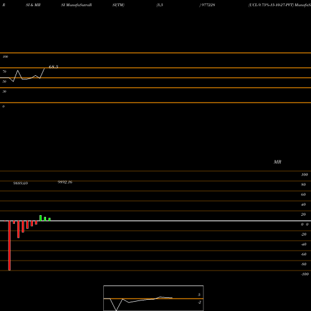
Task: Click the 'SI & MR' header text
Action: (33, 5)
